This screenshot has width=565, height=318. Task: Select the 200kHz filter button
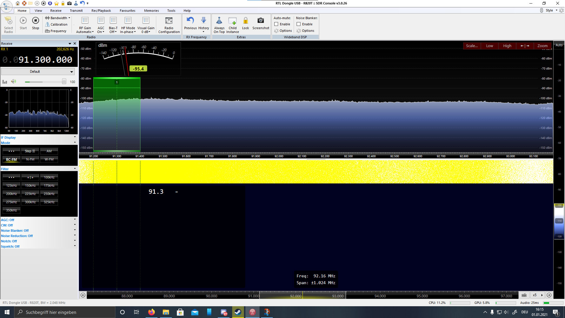click(11, 194)
